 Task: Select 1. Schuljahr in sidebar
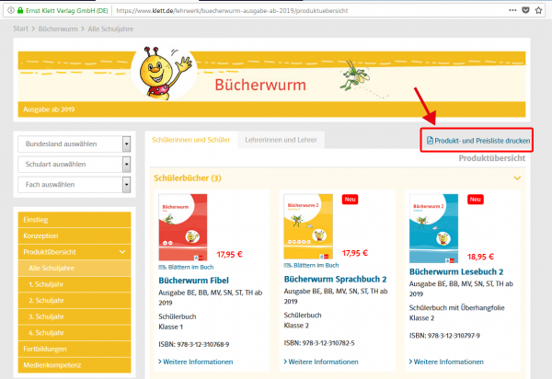coord(75,284)
